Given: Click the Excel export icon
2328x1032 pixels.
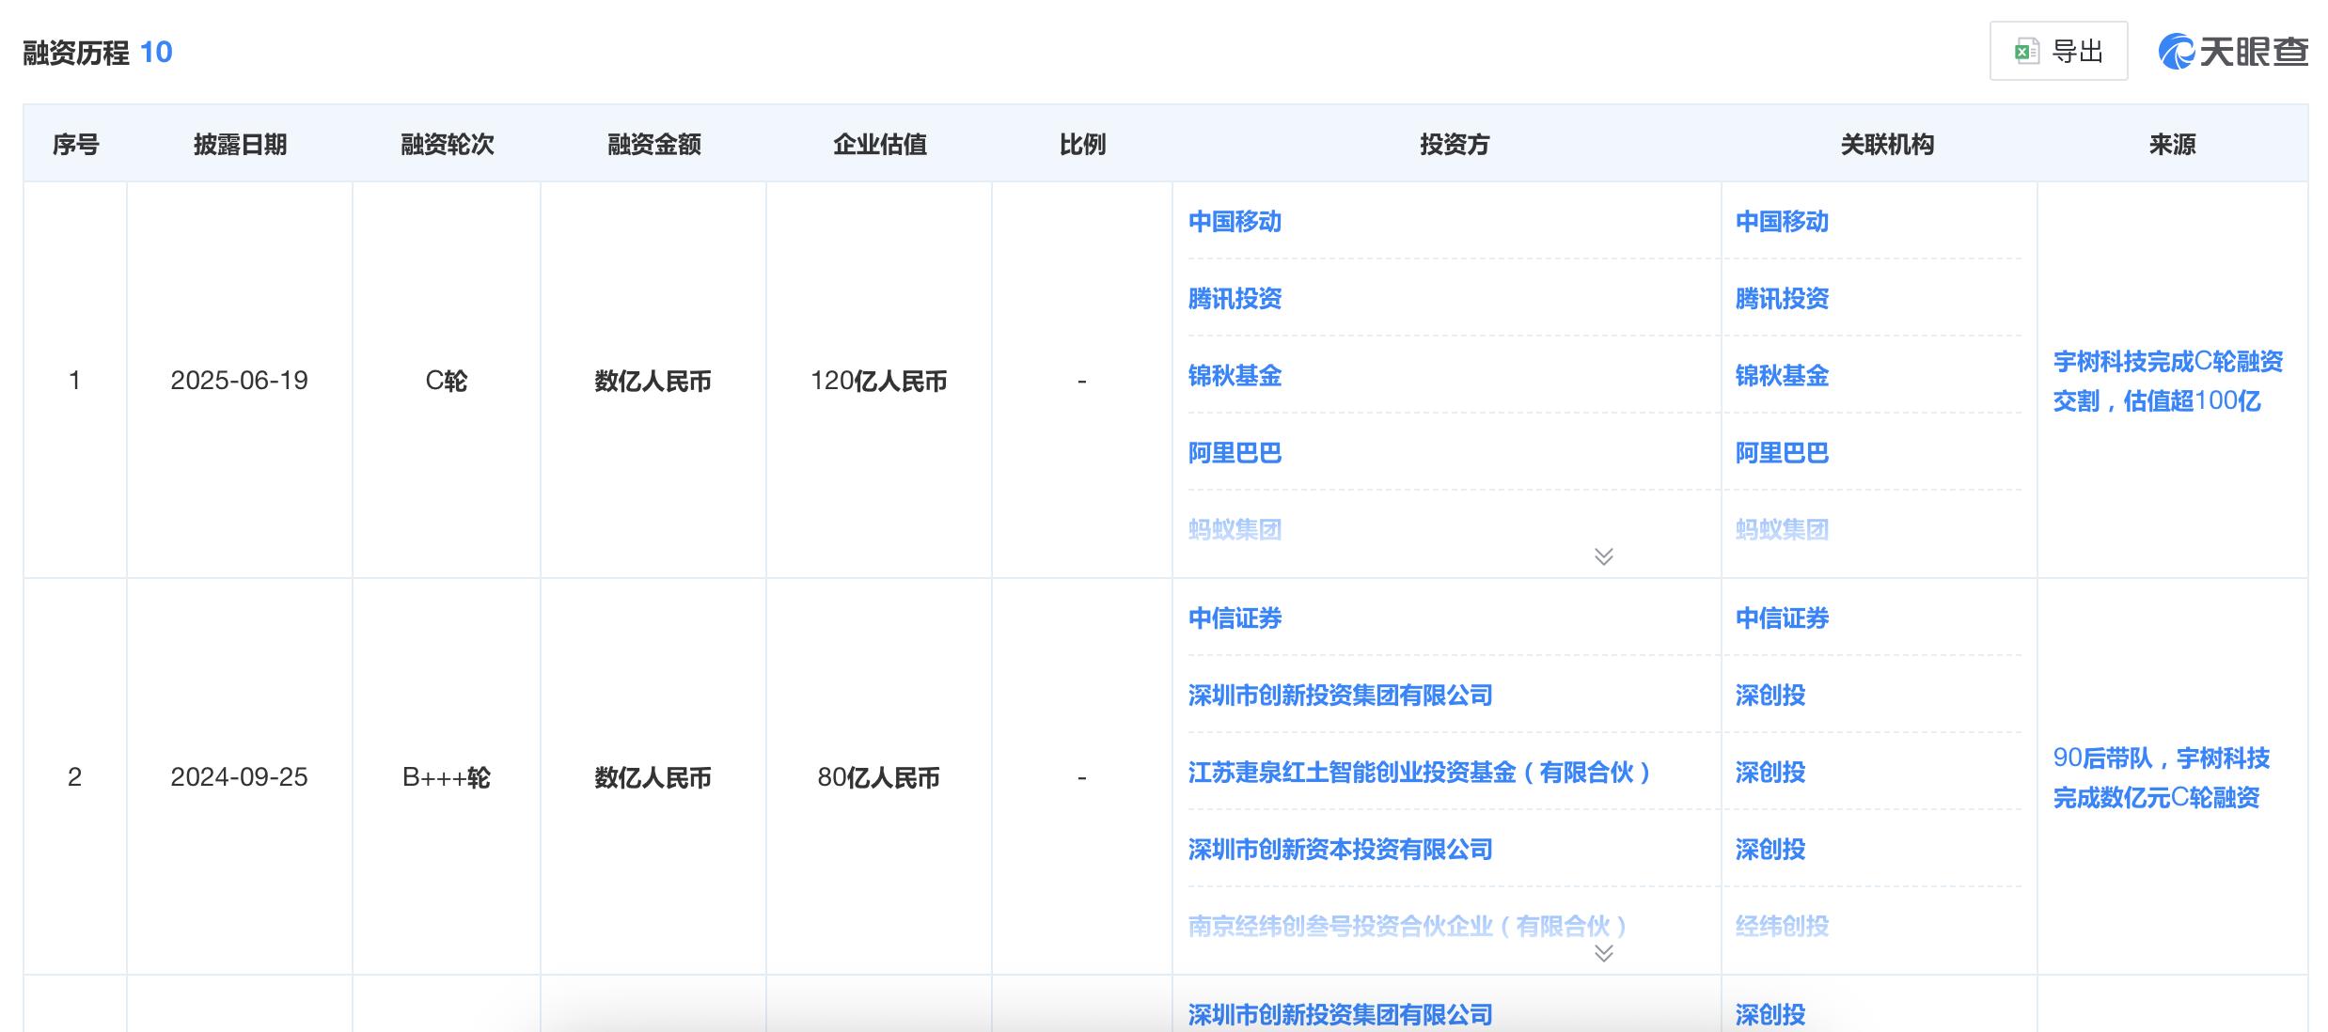Looking at the screenshot, I should tap(2026, 51).
